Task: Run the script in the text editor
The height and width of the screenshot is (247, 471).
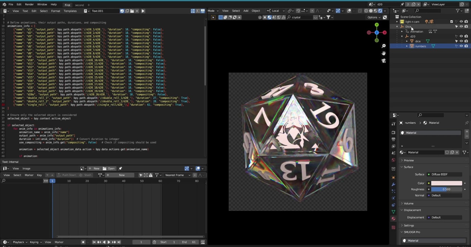Action: coord(143,11)
